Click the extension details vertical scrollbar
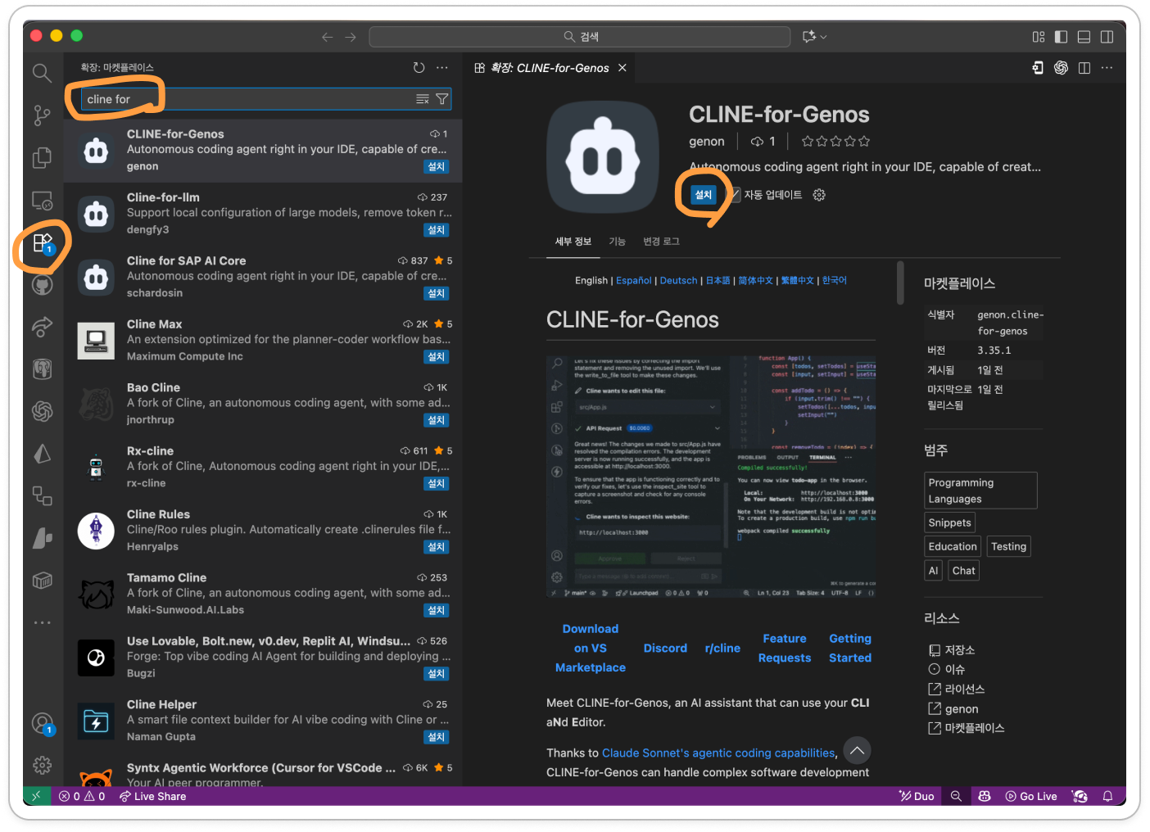 tap(900, 283)
